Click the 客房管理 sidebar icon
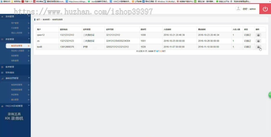Screen dimensions: 271x137 tap(2, 67)
